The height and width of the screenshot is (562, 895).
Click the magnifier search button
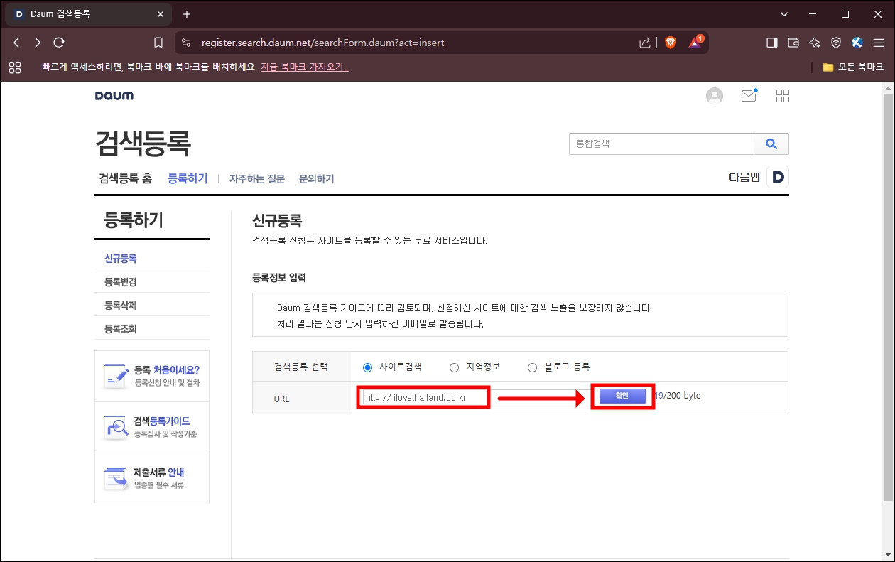click(771, 144)
